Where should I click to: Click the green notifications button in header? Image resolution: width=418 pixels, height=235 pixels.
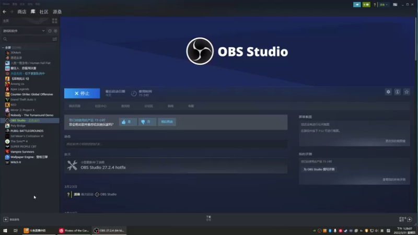click(x=366, y=5)
